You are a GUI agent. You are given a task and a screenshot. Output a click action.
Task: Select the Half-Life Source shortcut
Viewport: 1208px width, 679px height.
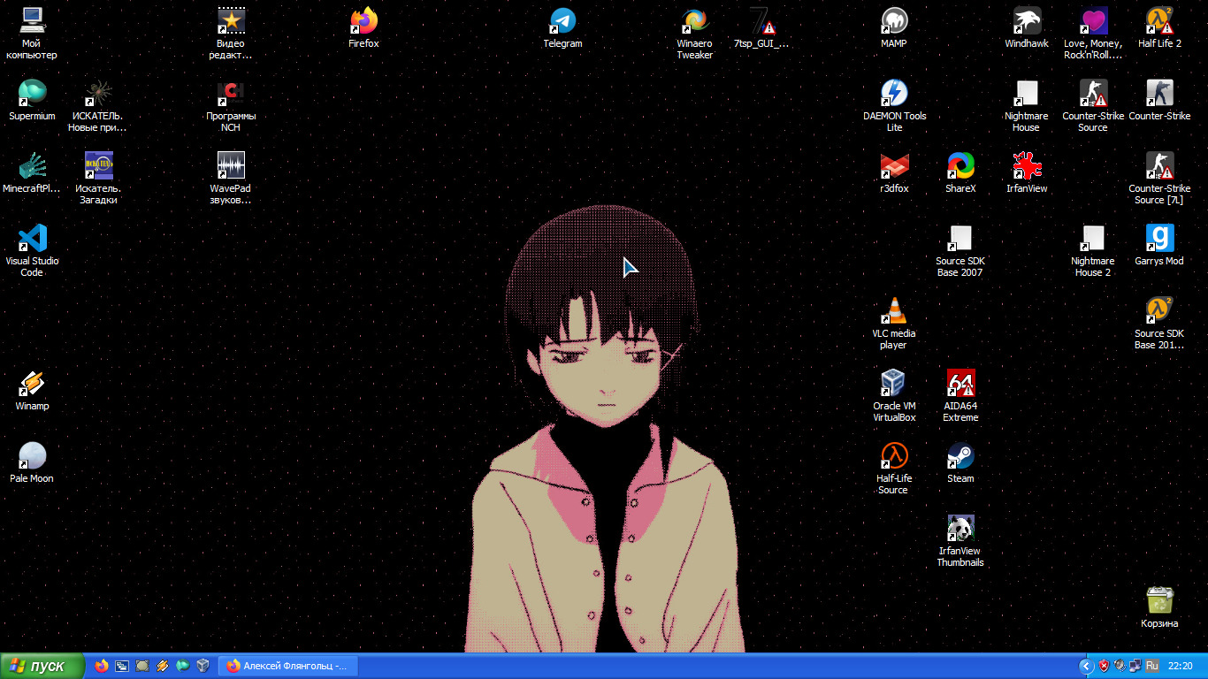894,469
